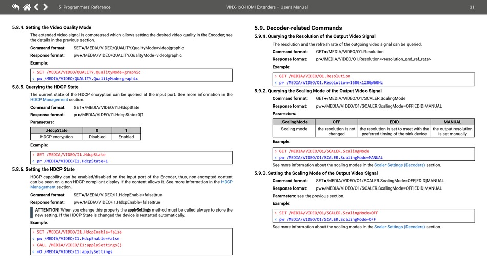Click heading '5.8.6. Setting the HDCP State'
Image resolution: width=487 pixels, height=273 pixels.
[x=43, y=170]
